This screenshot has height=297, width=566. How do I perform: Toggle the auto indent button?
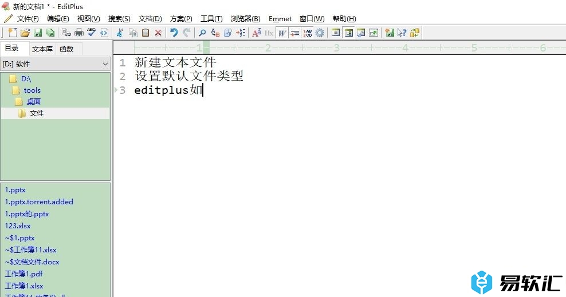pyautogui.click(x=294, y=33)
